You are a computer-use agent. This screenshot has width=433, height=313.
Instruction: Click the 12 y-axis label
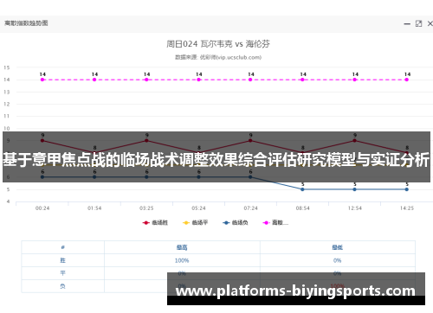[7, 105]
